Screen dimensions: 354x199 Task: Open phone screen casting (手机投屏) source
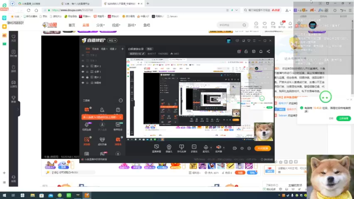pos(181,148)
